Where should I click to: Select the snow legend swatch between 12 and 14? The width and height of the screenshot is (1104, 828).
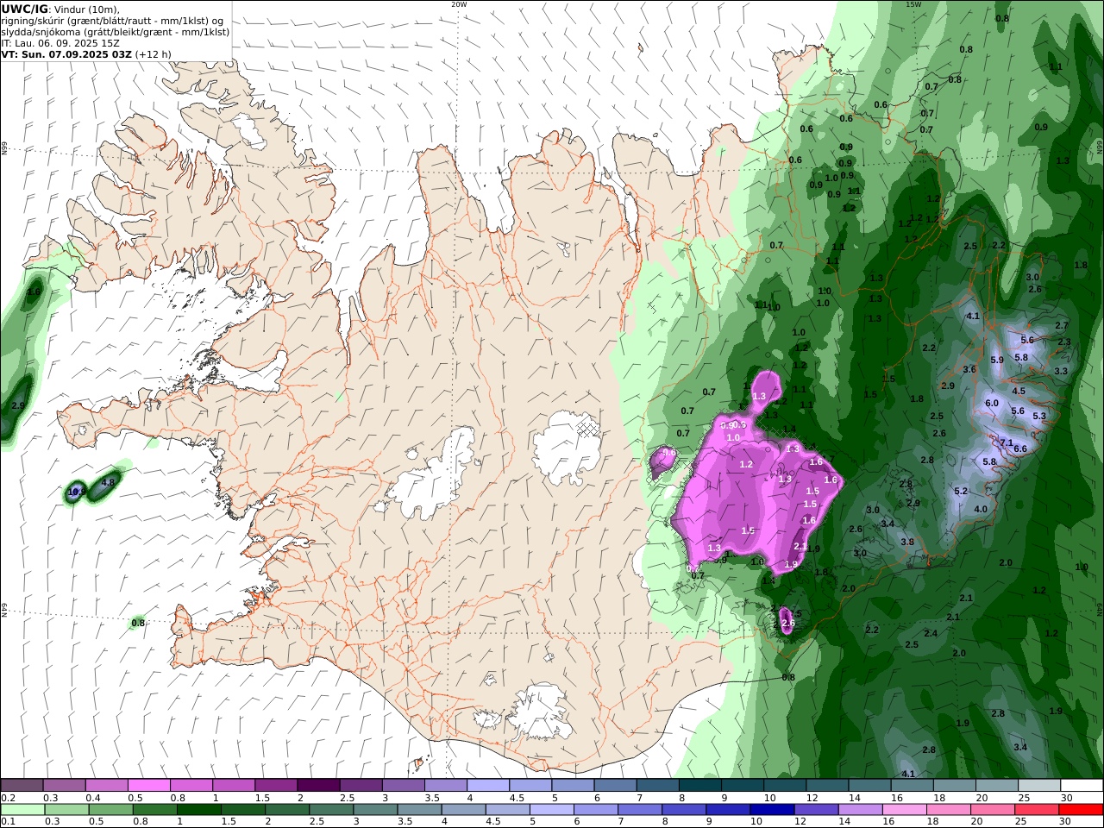click(827, 785)
